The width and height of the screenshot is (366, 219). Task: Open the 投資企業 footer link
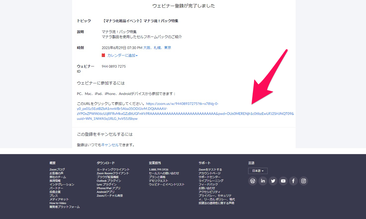55,192
